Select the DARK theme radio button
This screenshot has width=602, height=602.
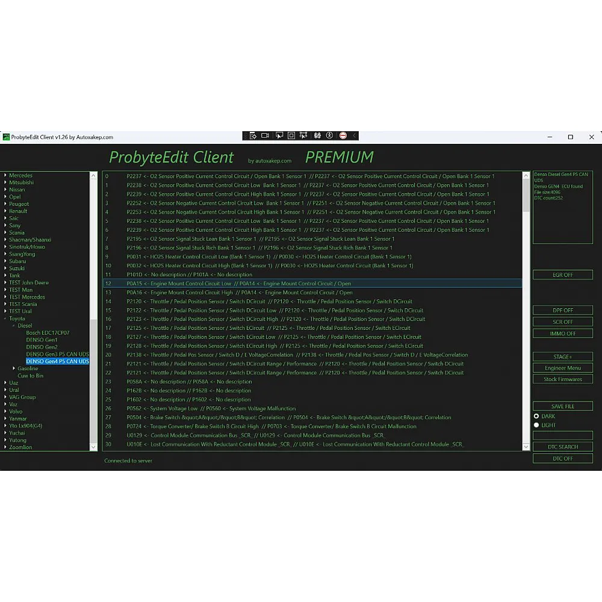[536, 416]
